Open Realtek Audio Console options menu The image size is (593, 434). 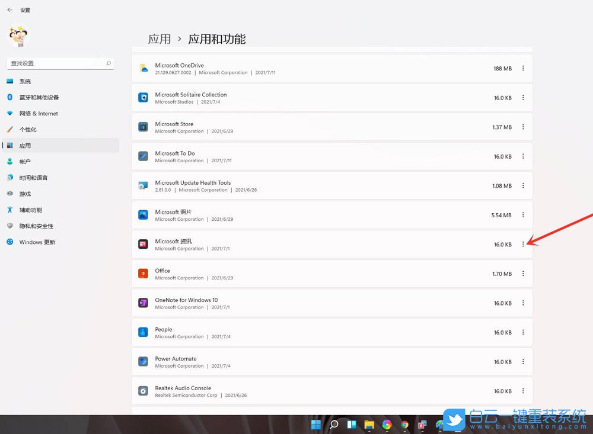click(523, 391)
